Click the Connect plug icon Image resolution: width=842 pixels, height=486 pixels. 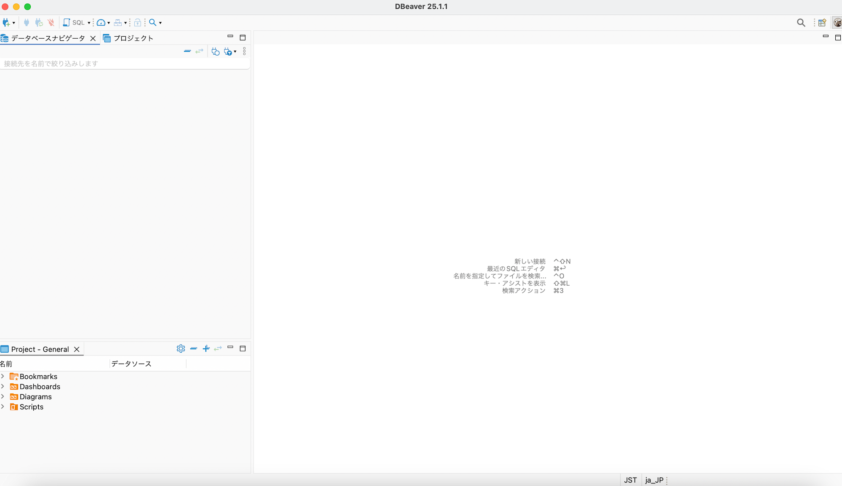27,23
